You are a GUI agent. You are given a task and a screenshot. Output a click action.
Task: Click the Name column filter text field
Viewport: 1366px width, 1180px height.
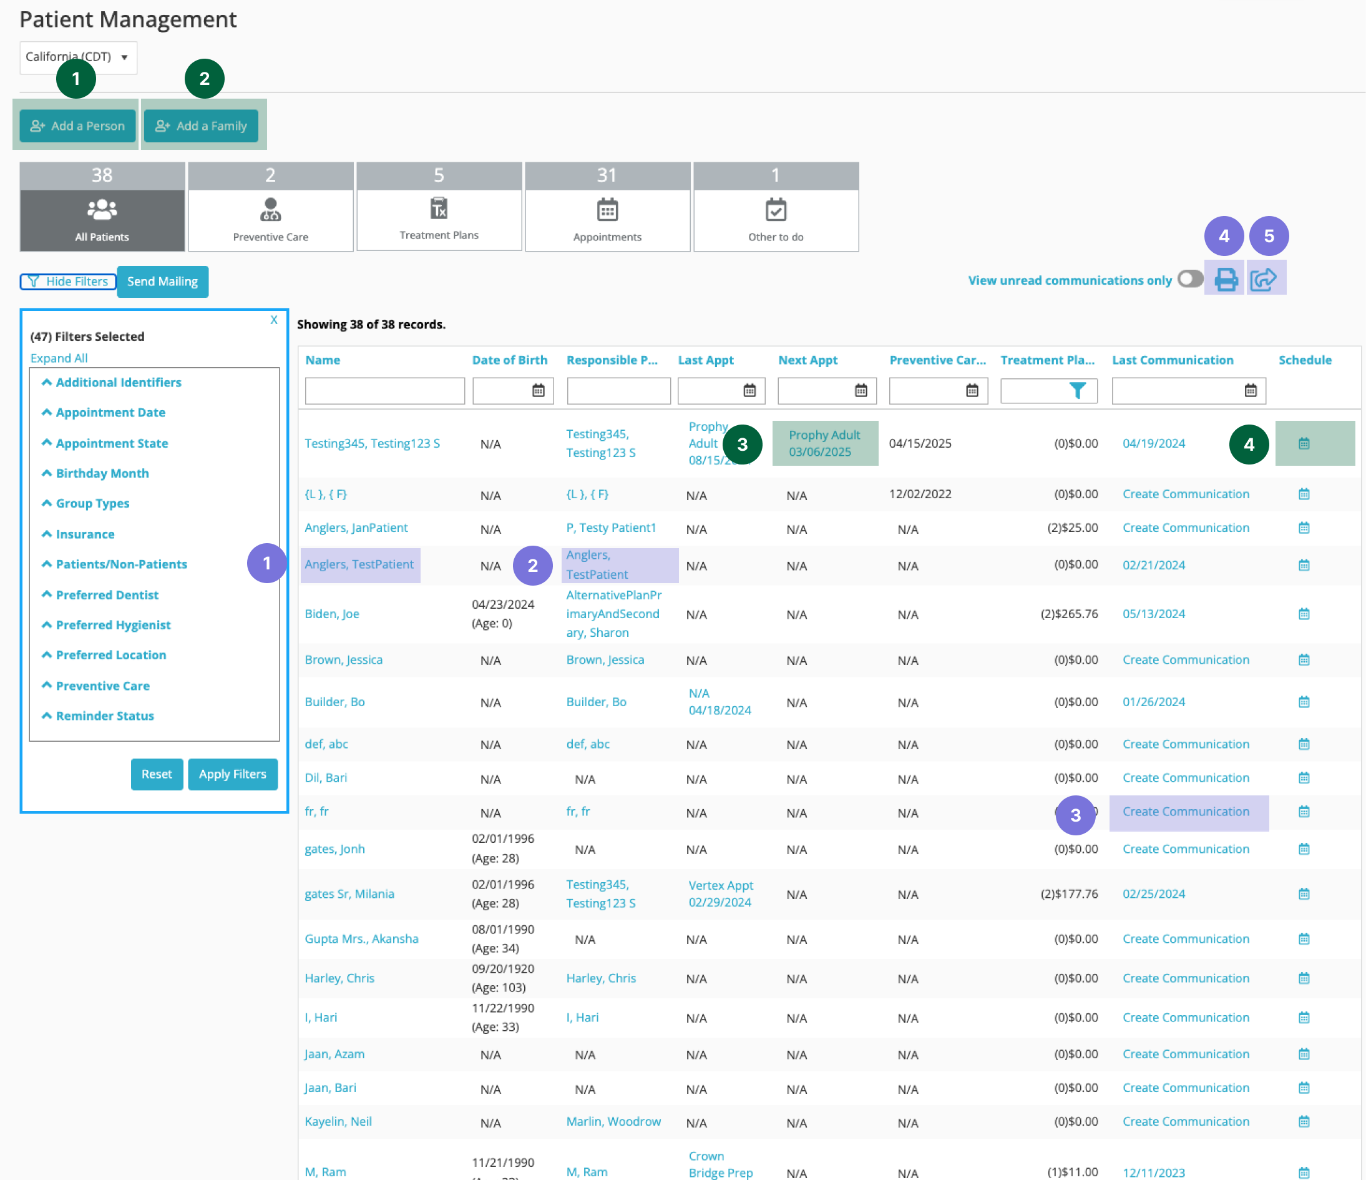point(384,390)
